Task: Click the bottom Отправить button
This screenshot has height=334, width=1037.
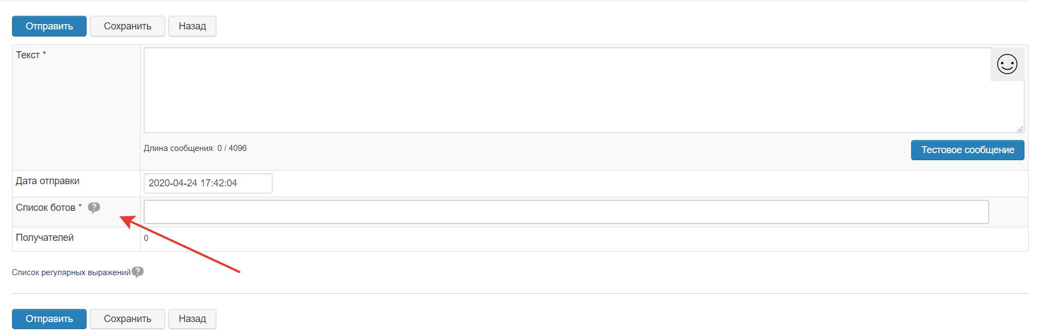Action: pos(49,319)
